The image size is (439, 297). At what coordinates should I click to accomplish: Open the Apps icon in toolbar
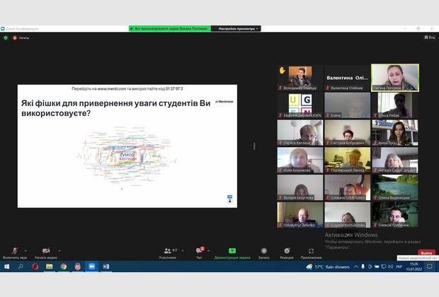[x=311, y=251]
